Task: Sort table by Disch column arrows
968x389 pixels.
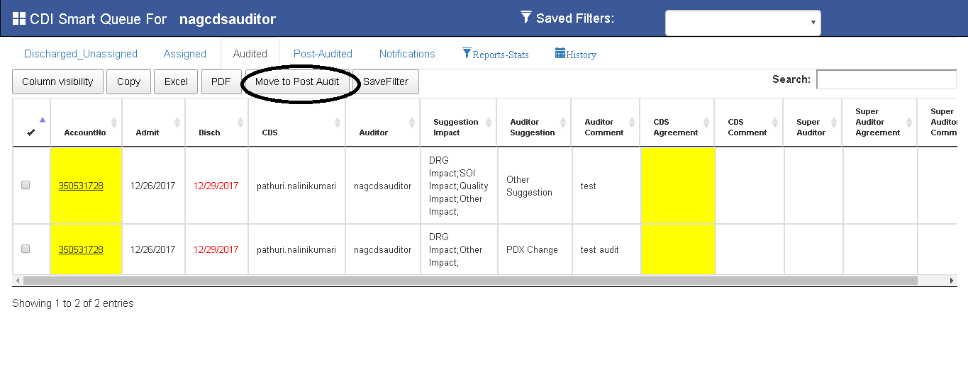Action: 240,123
